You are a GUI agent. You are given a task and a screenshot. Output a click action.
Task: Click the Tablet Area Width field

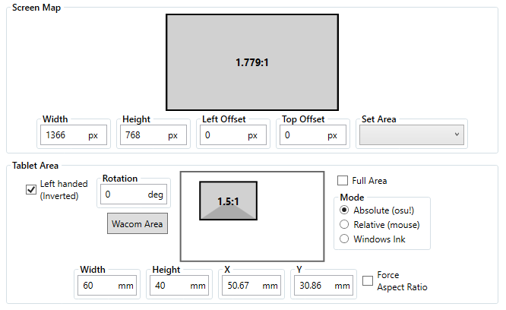click(x=107, y=286)
